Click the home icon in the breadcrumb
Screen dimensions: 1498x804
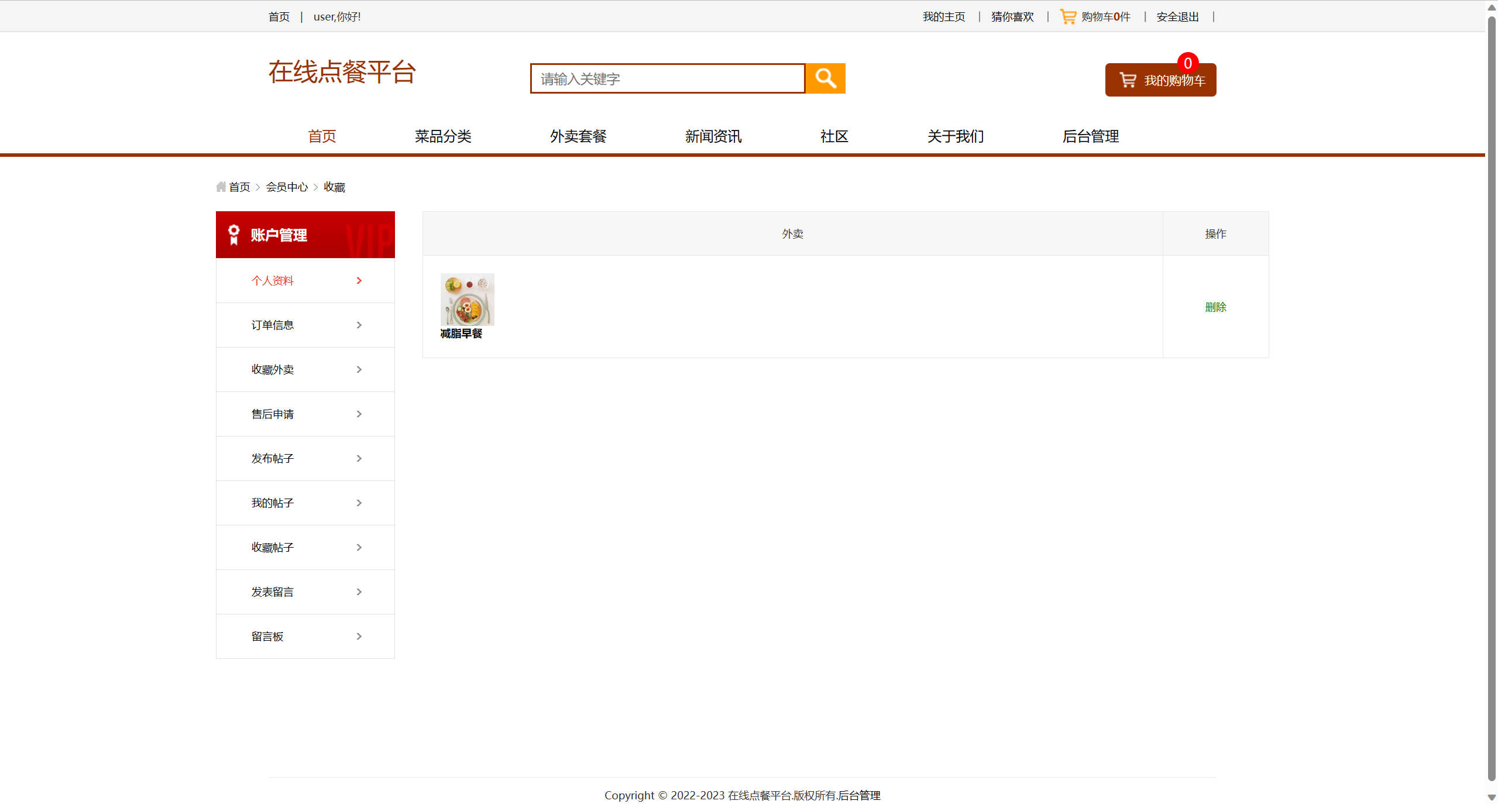pos(221,186)
